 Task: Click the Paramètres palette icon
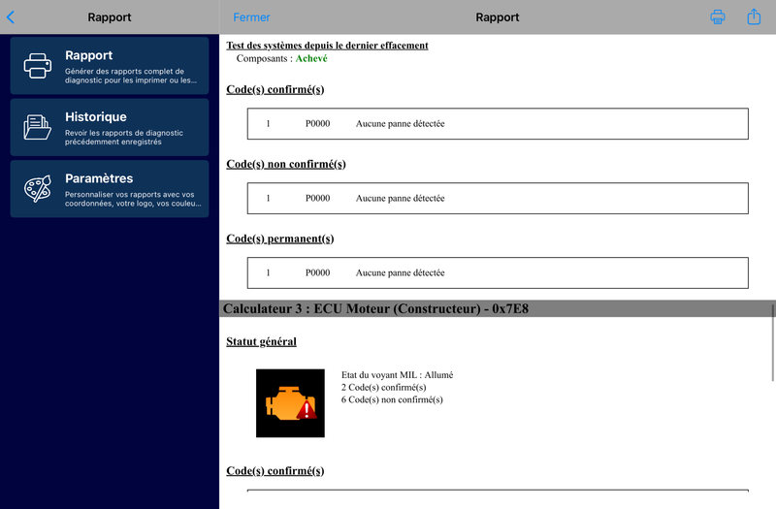38,188
